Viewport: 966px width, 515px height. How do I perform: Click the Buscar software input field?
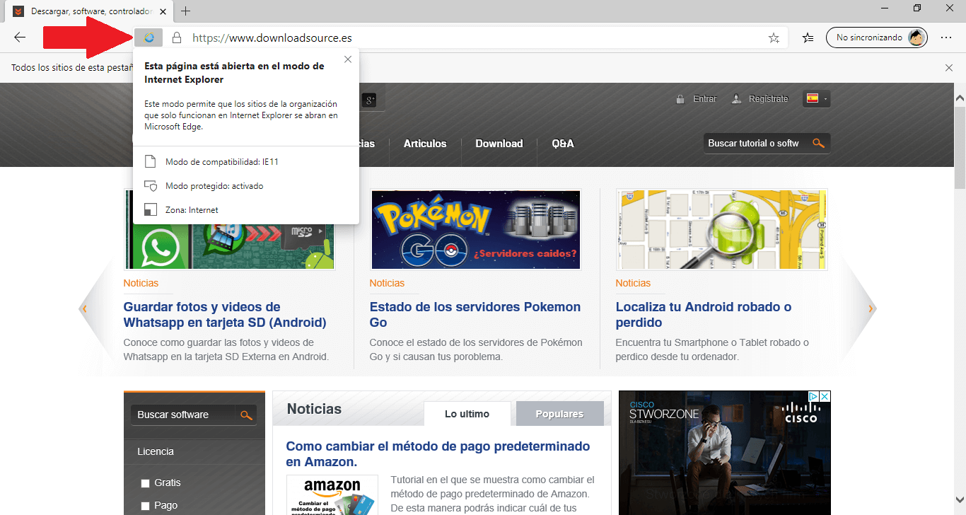point(184,415)
